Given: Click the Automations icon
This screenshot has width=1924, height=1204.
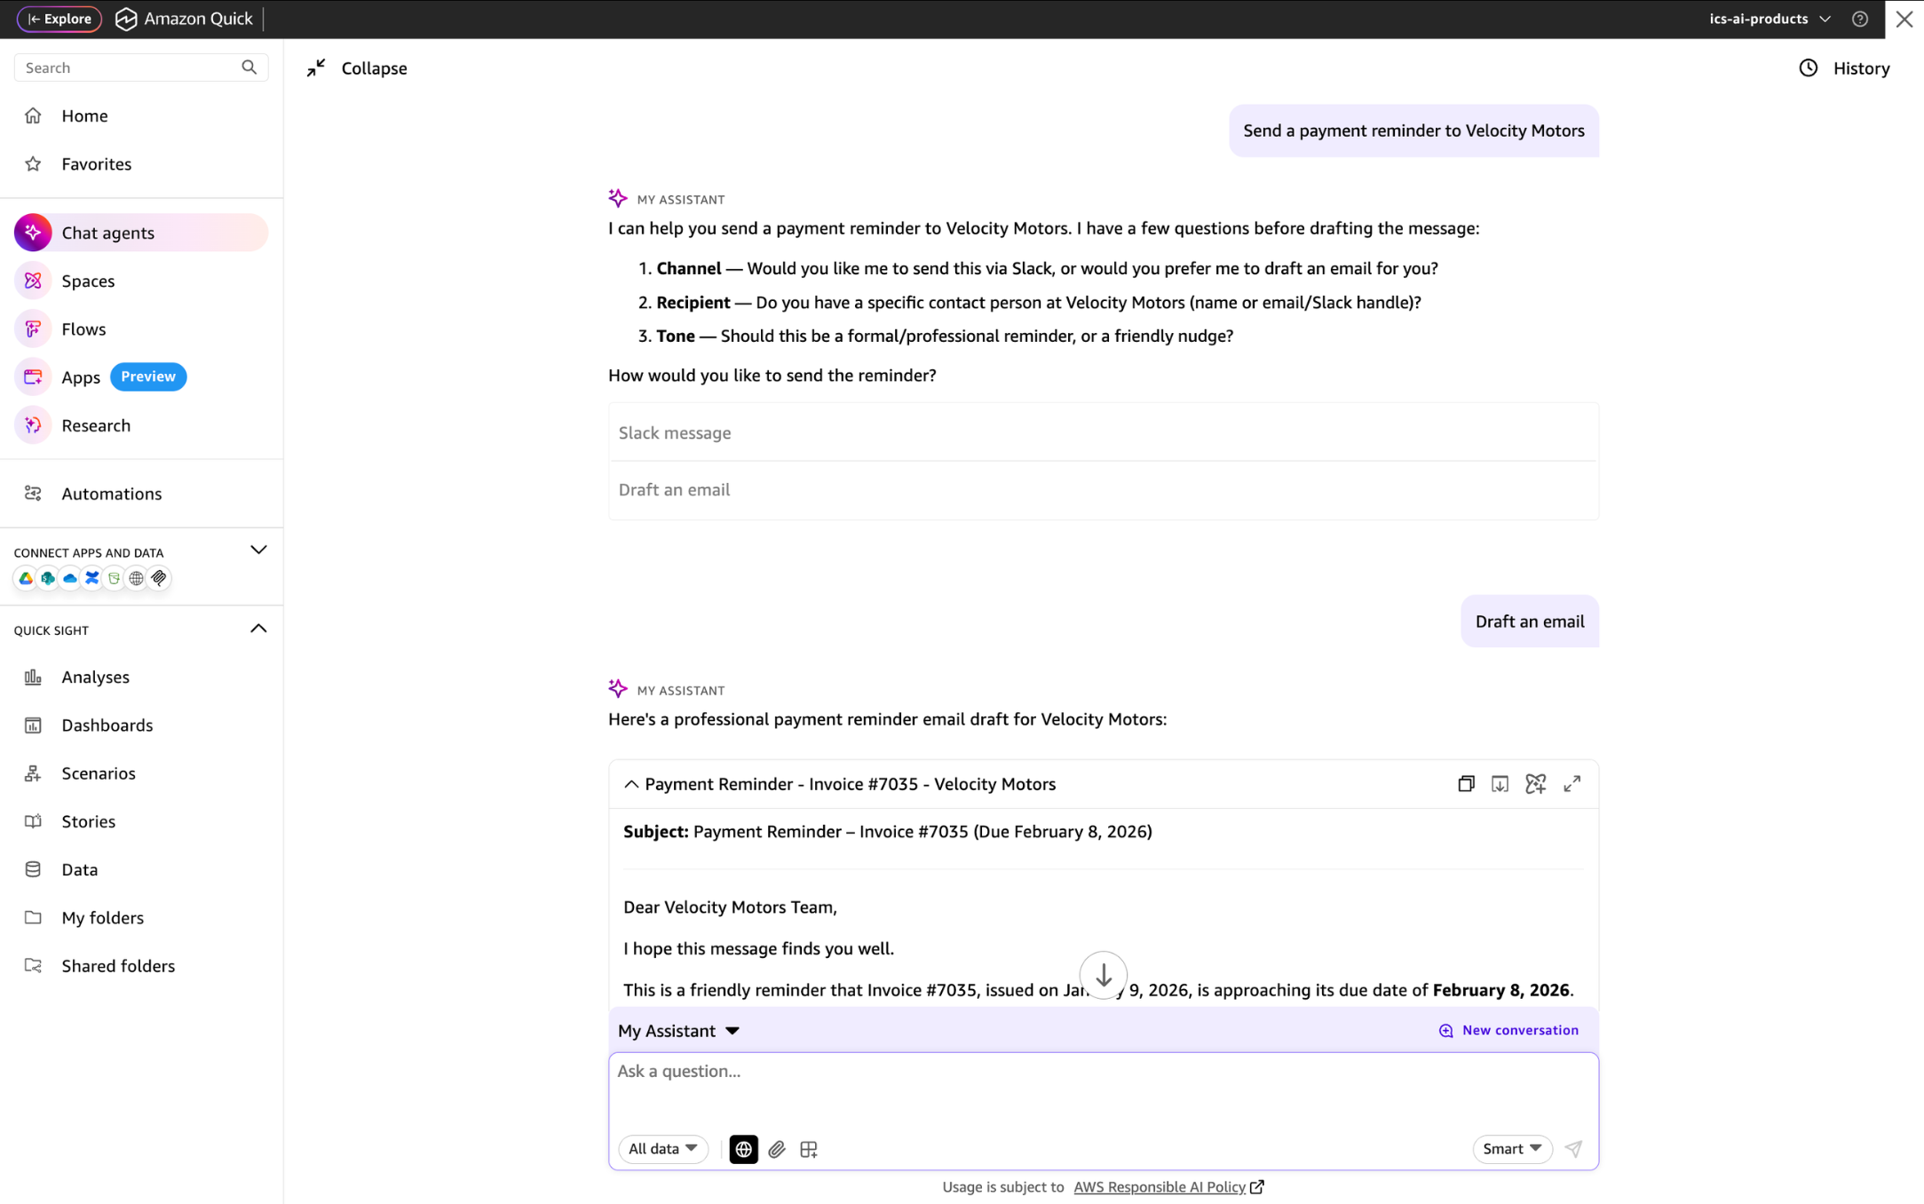Looking at the screenshot, I should (x=33, y=494).
